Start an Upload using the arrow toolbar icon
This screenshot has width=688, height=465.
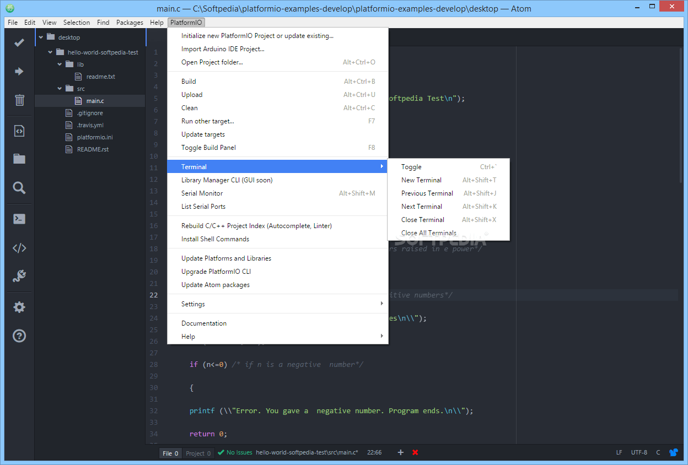click(x=18, y=71)
